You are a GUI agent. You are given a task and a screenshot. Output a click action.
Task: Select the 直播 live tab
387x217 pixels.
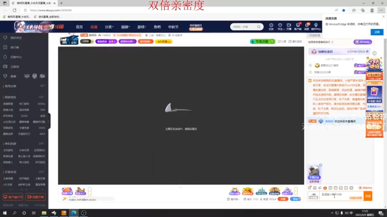pyautogui.click(x=94, y=27)
